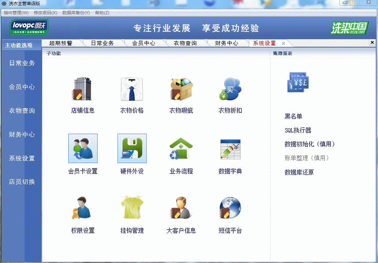Open the 权限设置 user key icon
The width and height of the screenshot is (378, 263).
[x=81, y=208]
